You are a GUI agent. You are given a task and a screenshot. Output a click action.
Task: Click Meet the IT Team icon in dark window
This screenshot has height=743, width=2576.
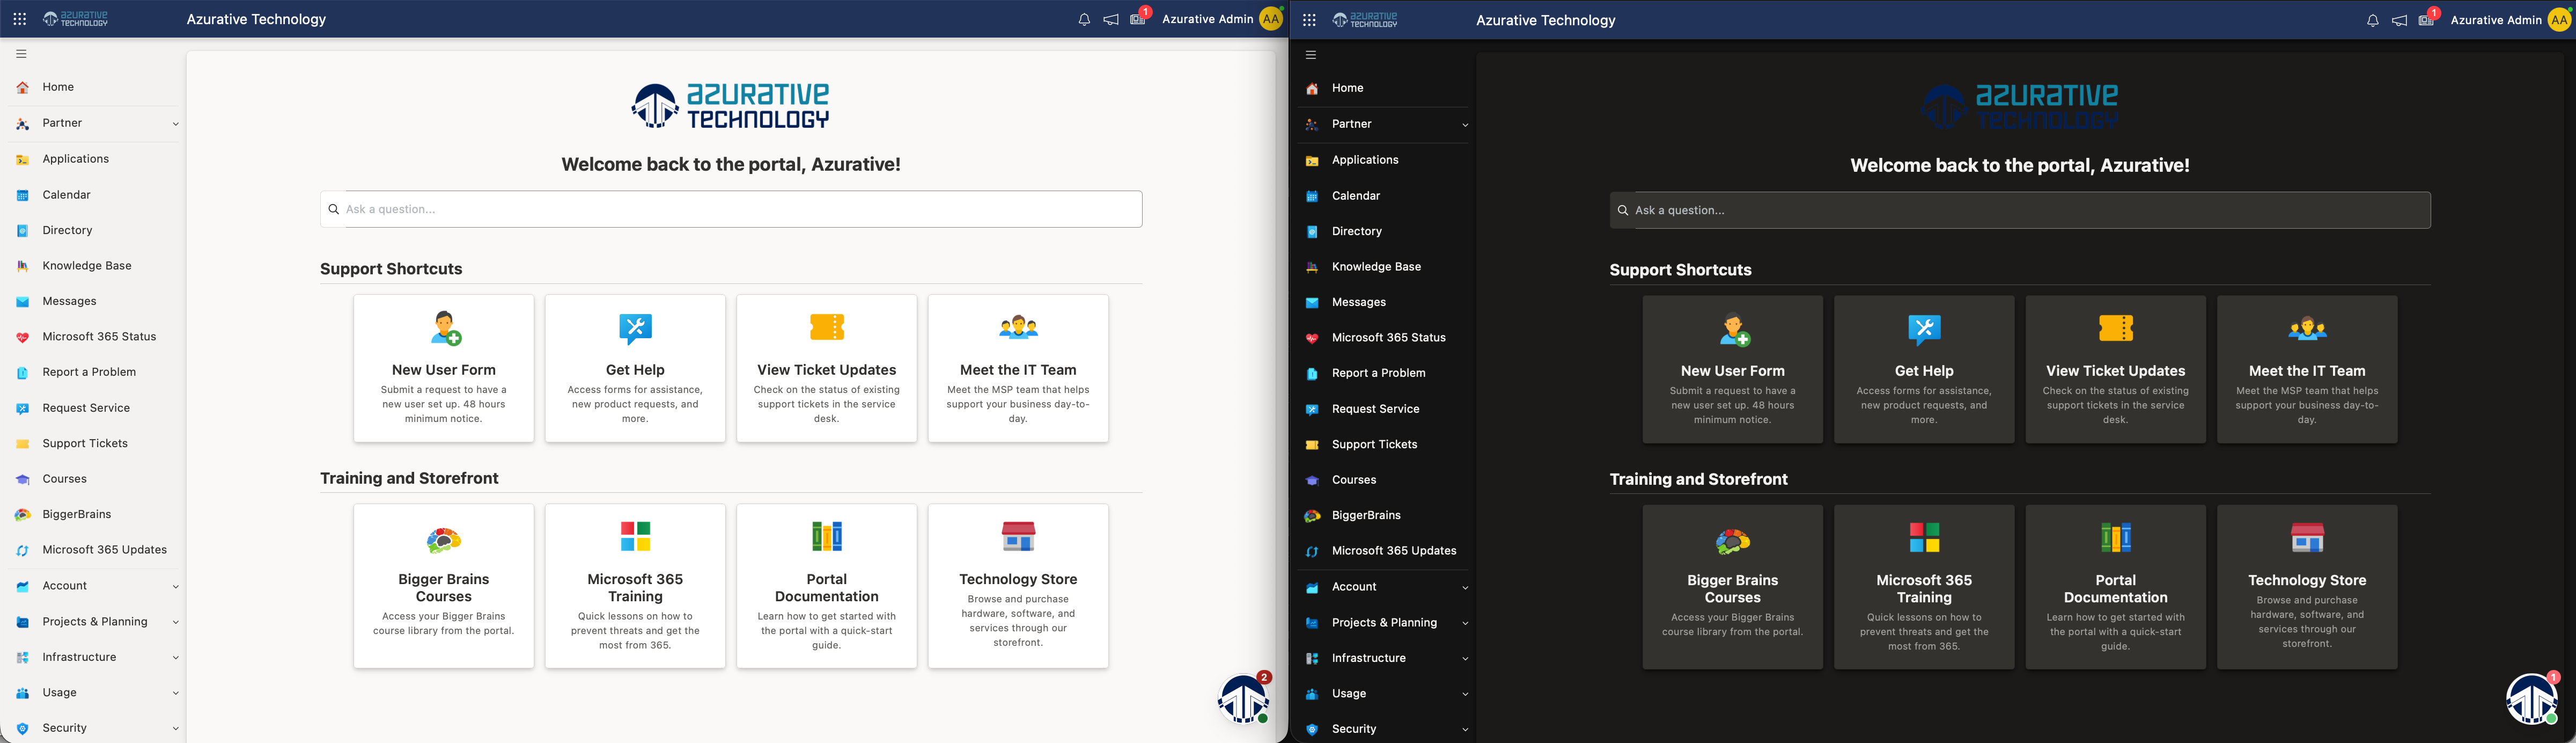coord(2307,329)
